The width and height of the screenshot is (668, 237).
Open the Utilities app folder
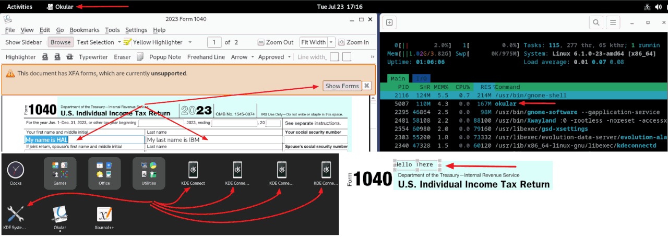pyautogui.click(x=149, y=173)
